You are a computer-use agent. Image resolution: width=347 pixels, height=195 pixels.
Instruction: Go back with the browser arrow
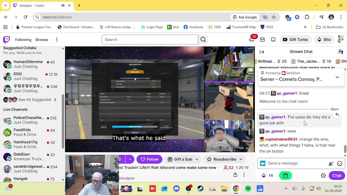coord(6,17)
